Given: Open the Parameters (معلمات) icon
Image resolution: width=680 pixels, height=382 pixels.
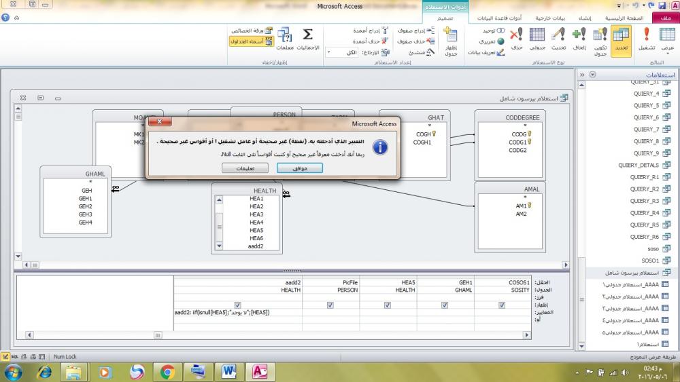Looking at the screenshot, I should 284,39.
